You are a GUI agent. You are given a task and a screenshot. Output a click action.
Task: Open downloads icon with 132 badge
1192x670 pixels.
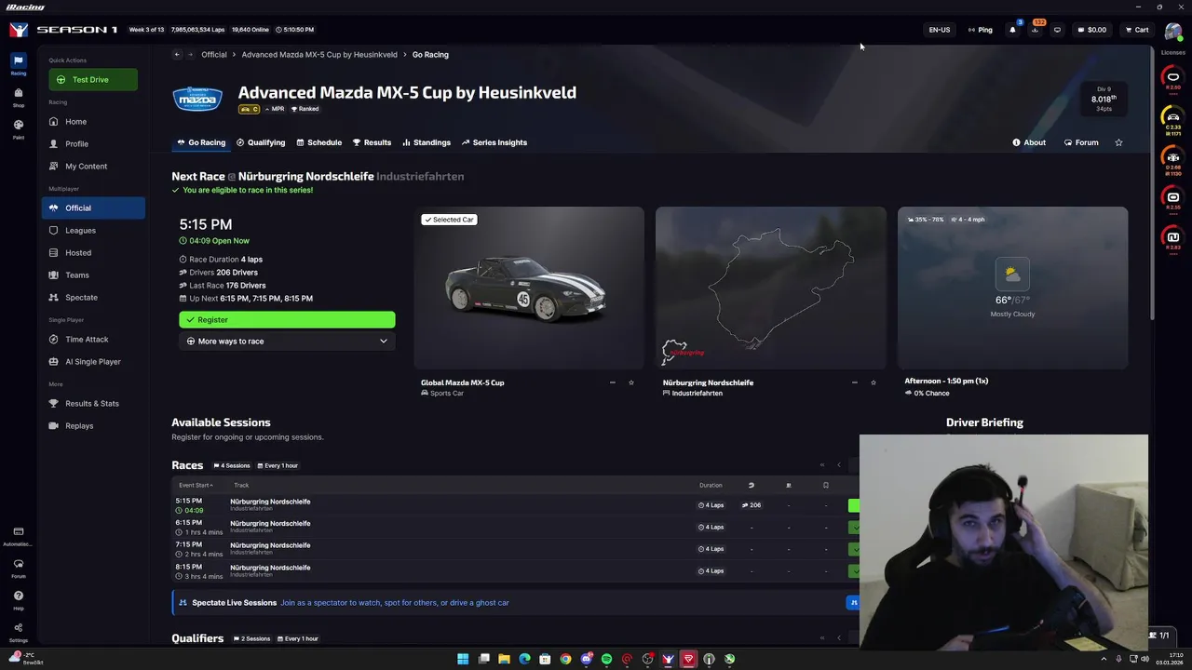[x=1035, y=30]
